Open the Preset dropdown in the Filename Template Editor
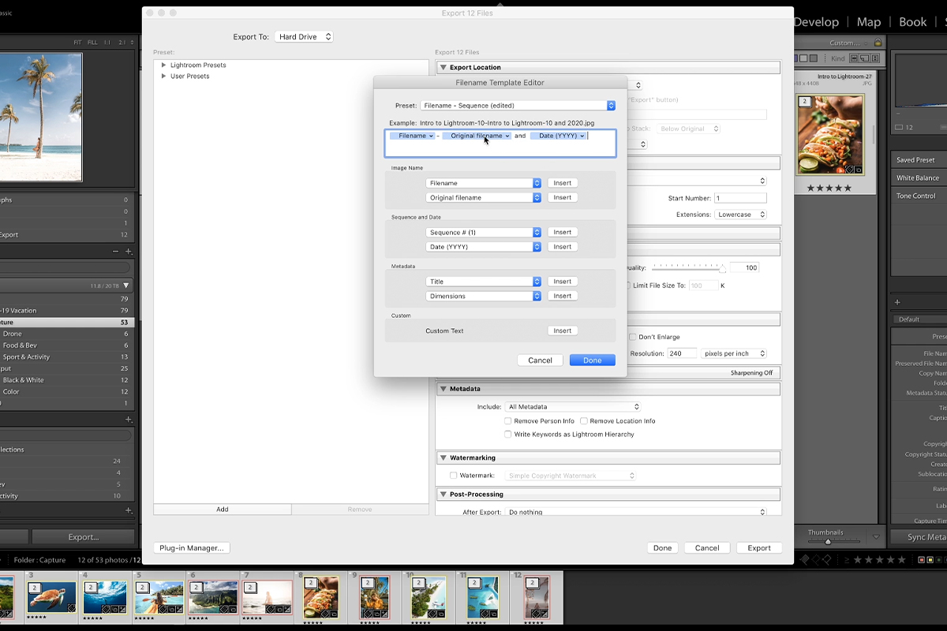 [517, 105]
